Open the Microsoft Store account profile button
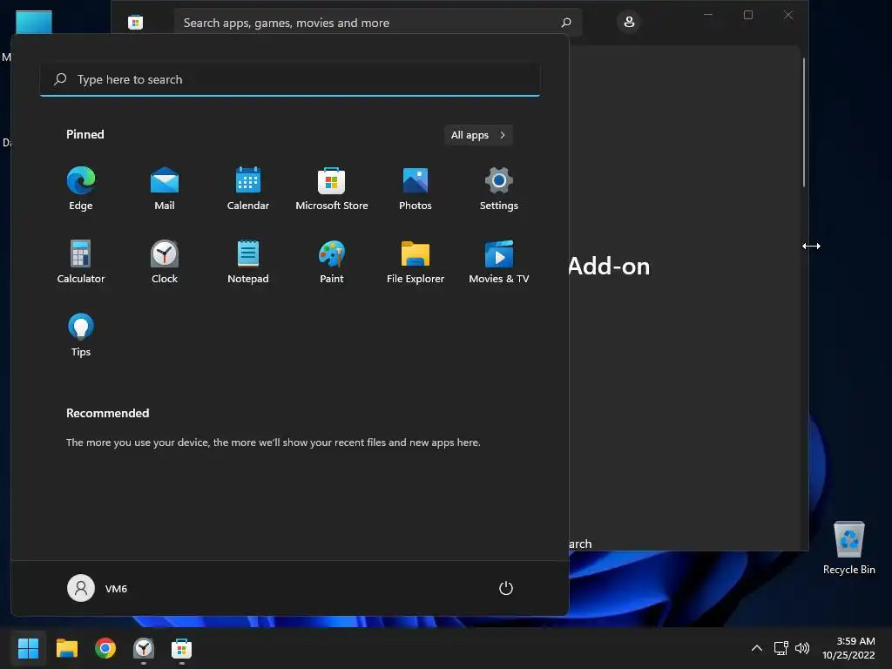 pos(629,22)
